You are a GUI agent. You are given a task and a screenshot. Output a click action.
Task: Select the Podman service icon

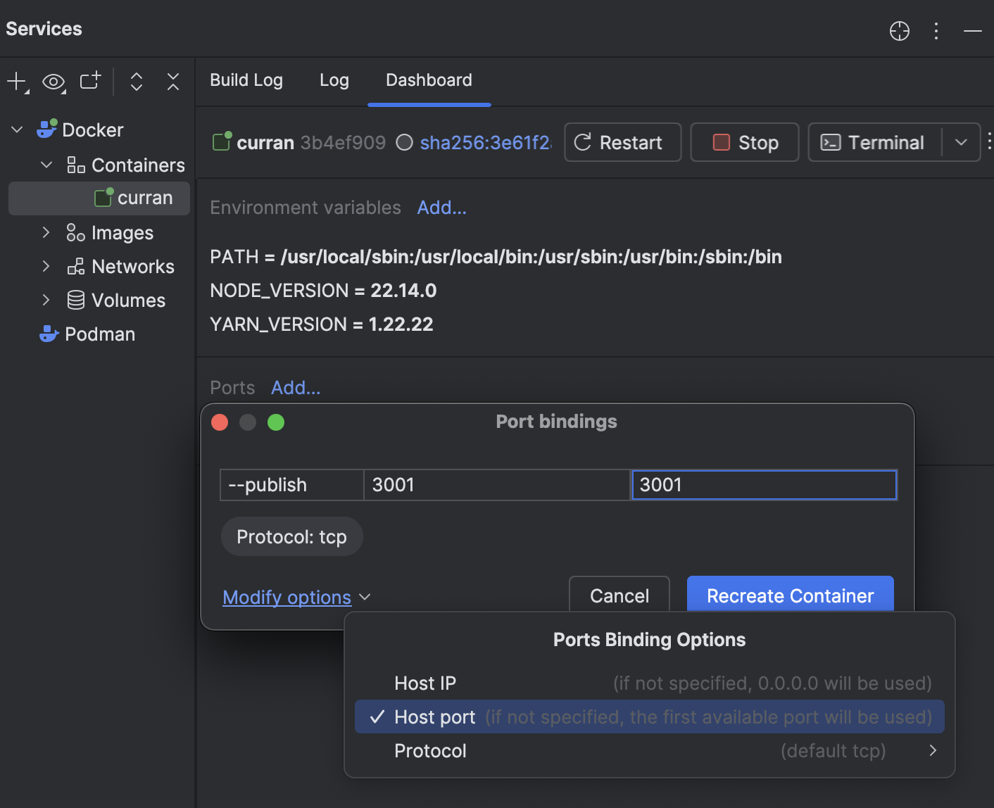pyautogui.click(x=48, y=334)
